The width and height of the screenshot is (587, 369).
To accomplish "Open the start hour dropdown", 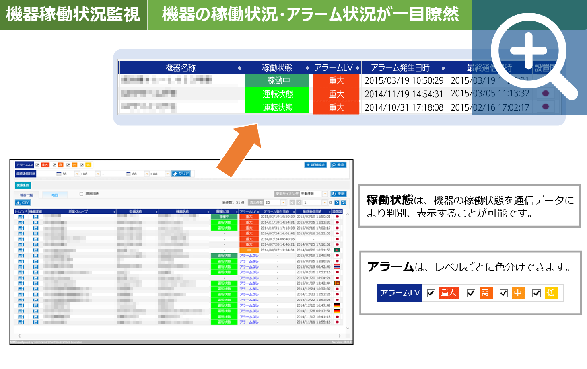I will (77, 174).
